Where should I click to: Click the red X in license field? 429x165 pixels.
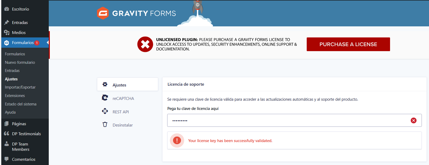pyautogui.click(x=413, y=120)
